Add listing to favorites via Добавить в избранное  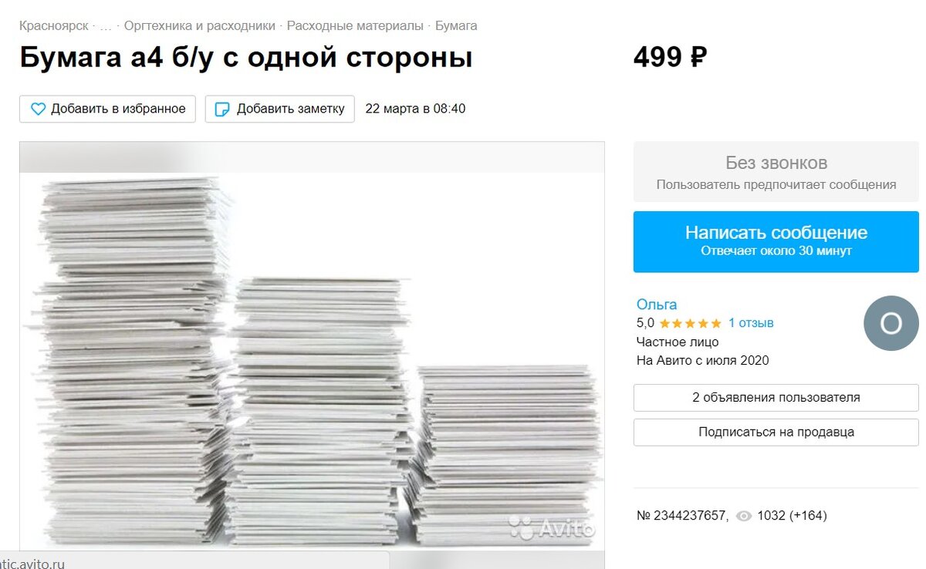pyautogui.click(x=108, y=109)
